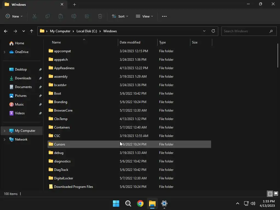Viewport: 280px width, 210px height.
Task: Open clock and date in taskbar
Action: tap(267, 203)
